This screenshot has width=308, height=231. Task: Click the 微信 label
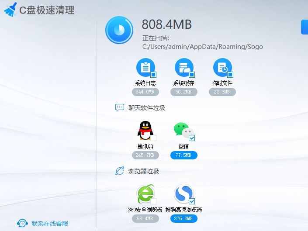(x=183, y=146)
